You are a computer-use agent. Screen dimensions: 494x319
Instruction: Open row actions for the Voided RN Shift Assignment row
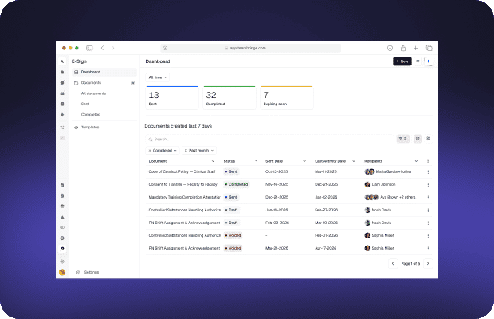coord(428,248)
